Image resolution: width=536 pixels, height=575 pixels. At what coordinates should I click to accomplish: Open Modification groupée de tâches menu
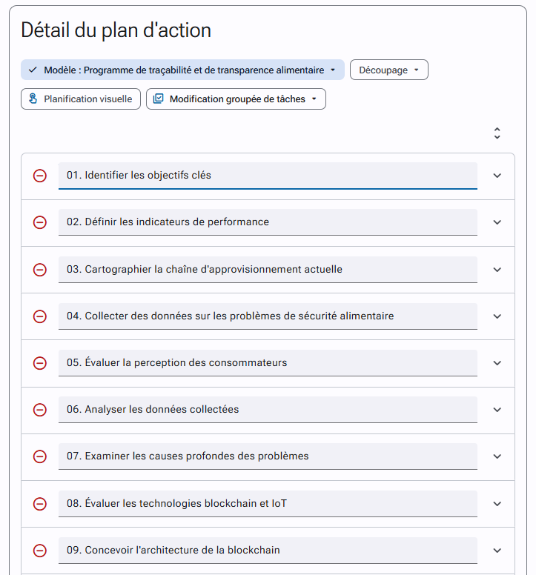pyautogui.click(x=236, y=99)
